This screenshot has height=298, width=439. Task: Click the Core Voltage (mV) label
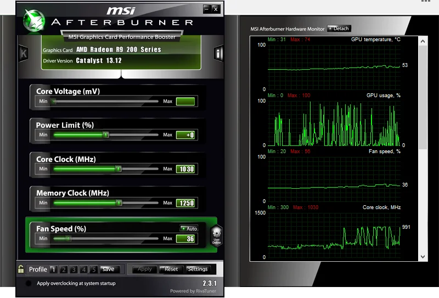pyautogui.click(x=68, y=91)
